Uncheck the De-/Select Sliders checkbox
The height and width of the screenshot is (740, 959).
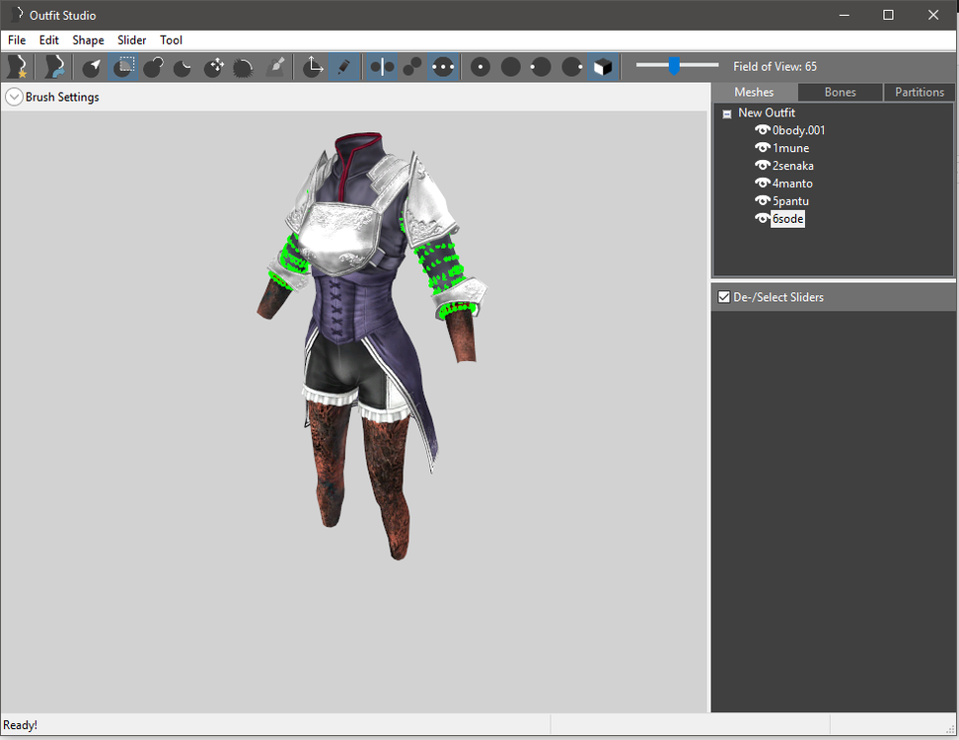pyautogui.click(x=724, y=297)
